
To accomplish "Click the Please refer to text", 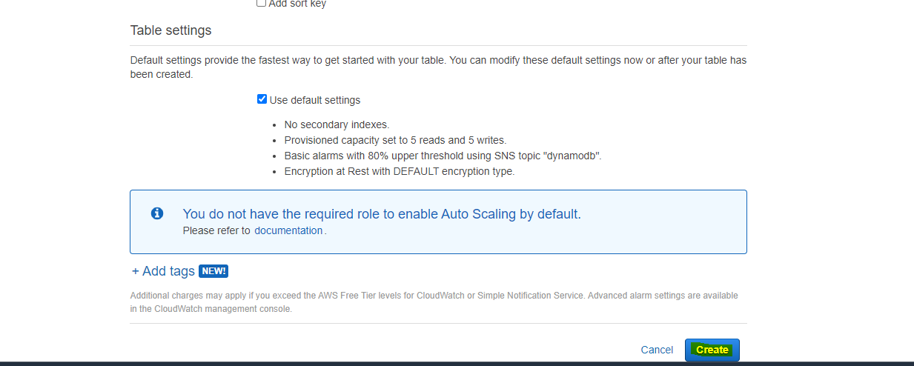I will [216, 230].
